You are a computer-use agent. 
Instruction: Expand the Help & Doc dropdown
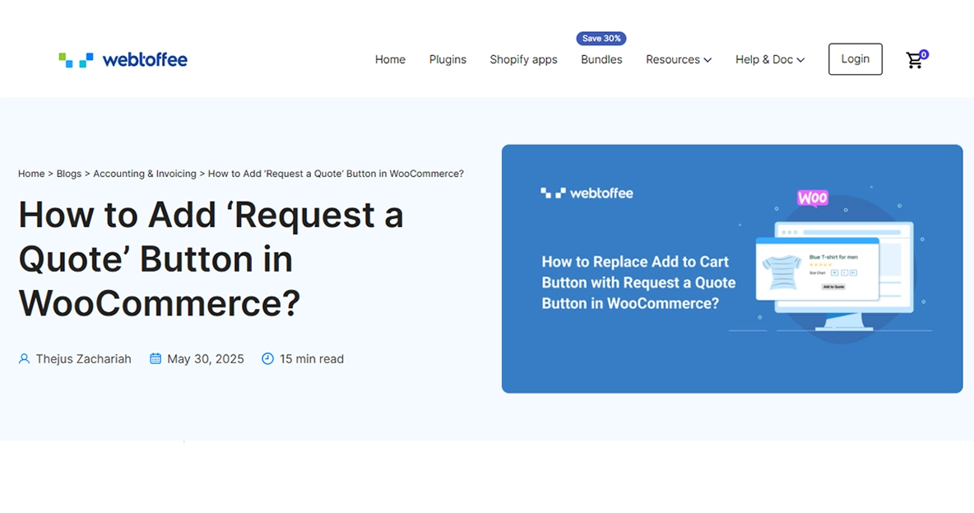click(x=769, y=59)
